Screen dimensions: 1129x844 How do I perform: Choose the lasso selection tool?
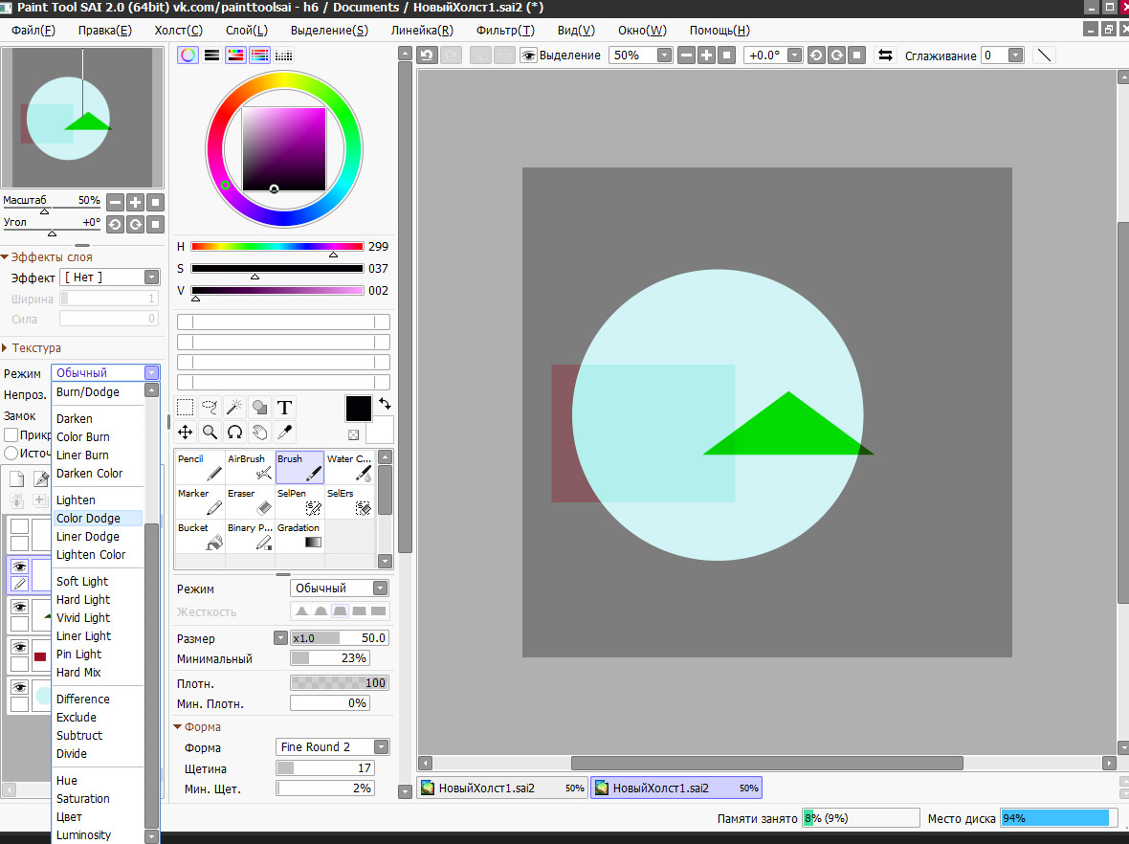pyautogui.click(x=210, y=408)
